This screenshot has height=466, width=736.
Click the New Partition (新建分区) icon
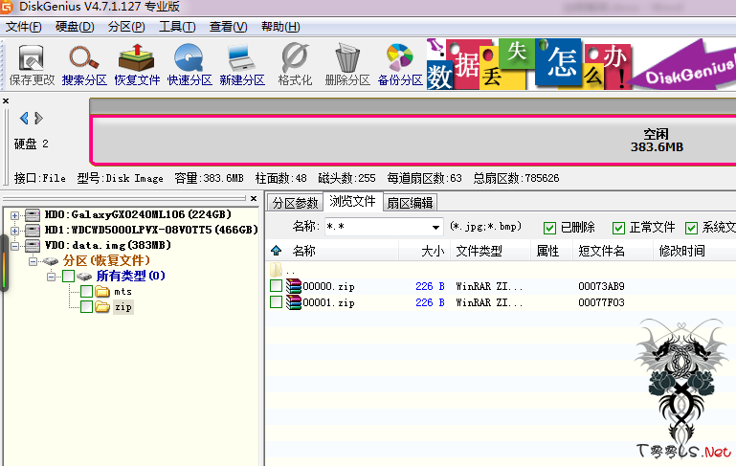(242, 64)
